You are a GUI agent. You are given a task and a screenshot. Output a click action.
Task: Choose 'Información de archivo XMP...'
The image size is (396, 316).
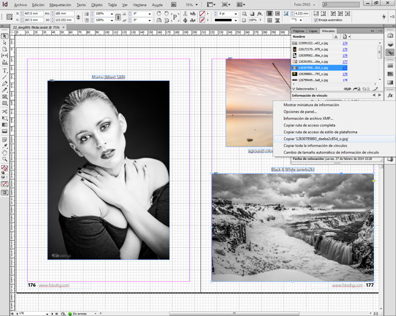click(x=308, y=118)
